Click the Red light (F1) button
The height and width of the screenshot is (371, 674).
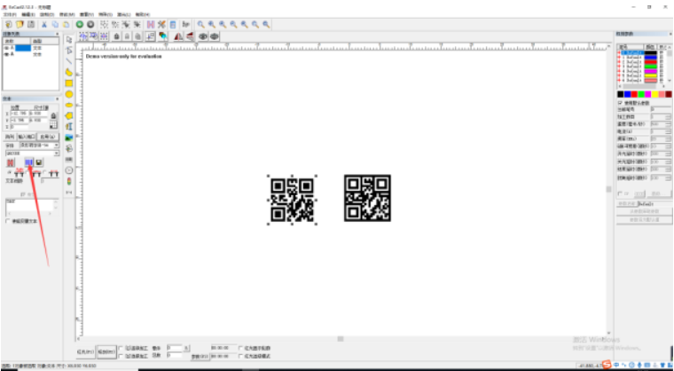pyautogui.click(x=85, y=351)
